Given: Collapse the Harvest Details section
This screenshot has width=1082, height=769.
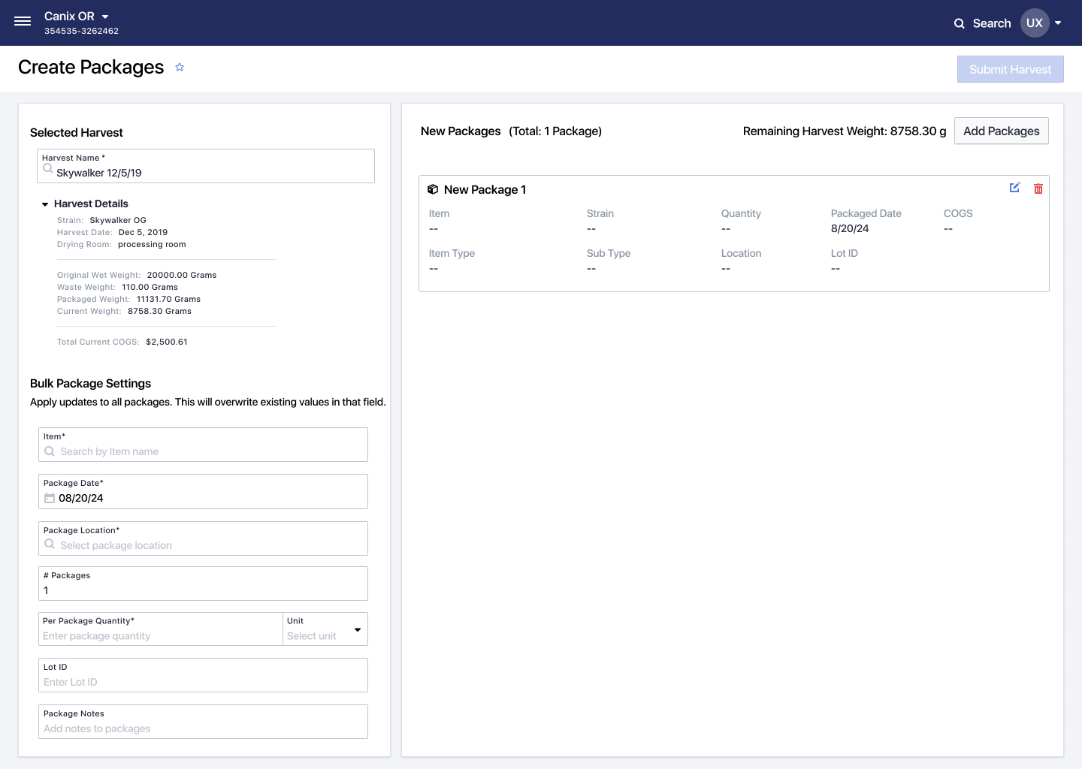Looking at the screenshot, I should (x=45, y=204).
